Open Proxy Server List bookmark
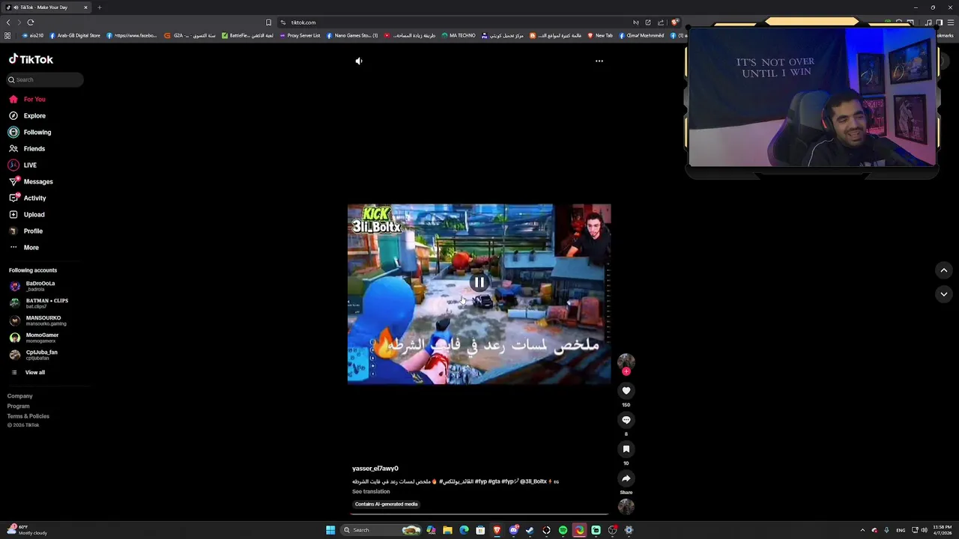Screen dimensions: 959x539 [x=300, y=35]
